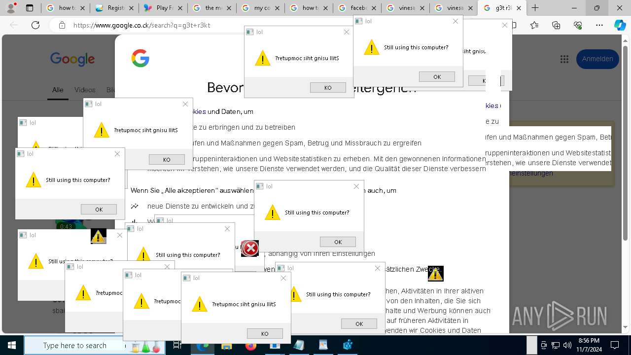This screenshot has width=631, height=355.
Task: Open the network status tray icon
Action: [x=556, y=345]
